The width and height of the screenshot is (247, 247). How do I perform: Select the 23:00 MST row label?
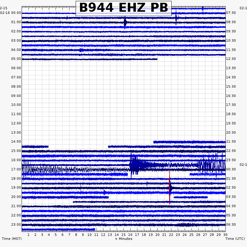(16, 224)
